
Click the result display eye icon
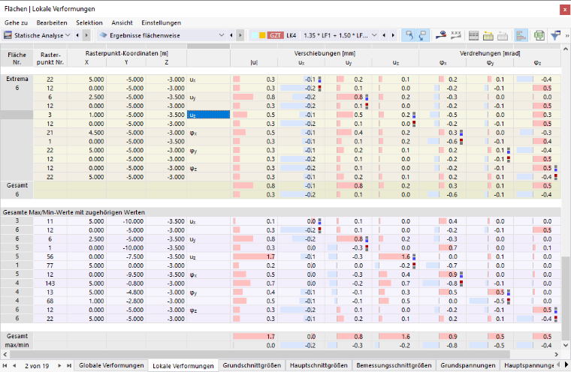(x=441, y=35)
